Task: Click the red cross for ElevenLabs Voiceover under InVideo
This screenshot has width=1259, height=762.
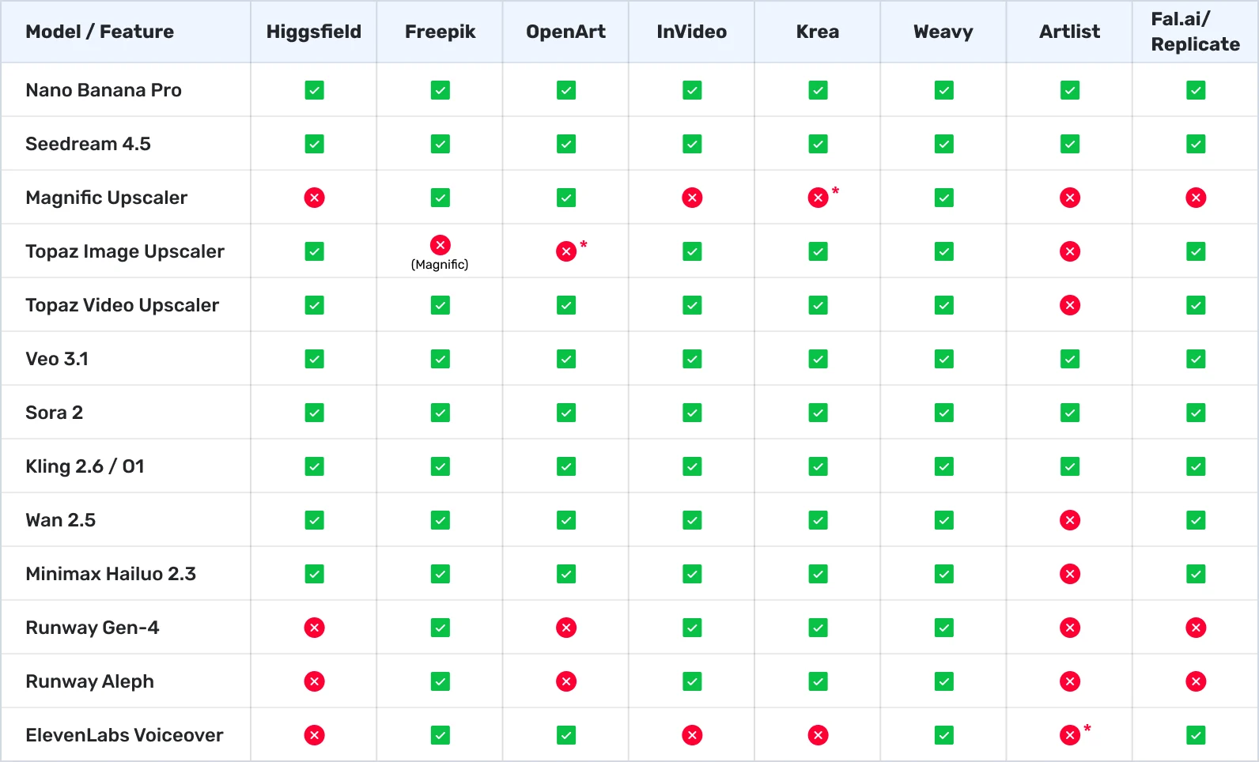Action: [692, 735]
